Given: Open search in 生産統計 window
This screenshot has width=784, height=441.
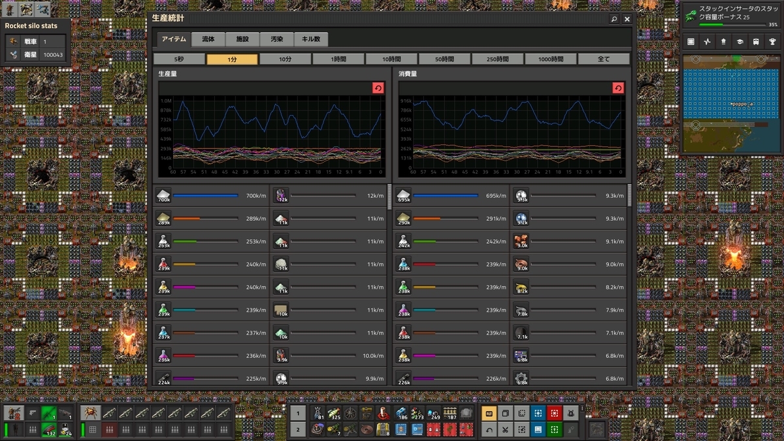Looking at the screenshot, I should coord(614,20).
